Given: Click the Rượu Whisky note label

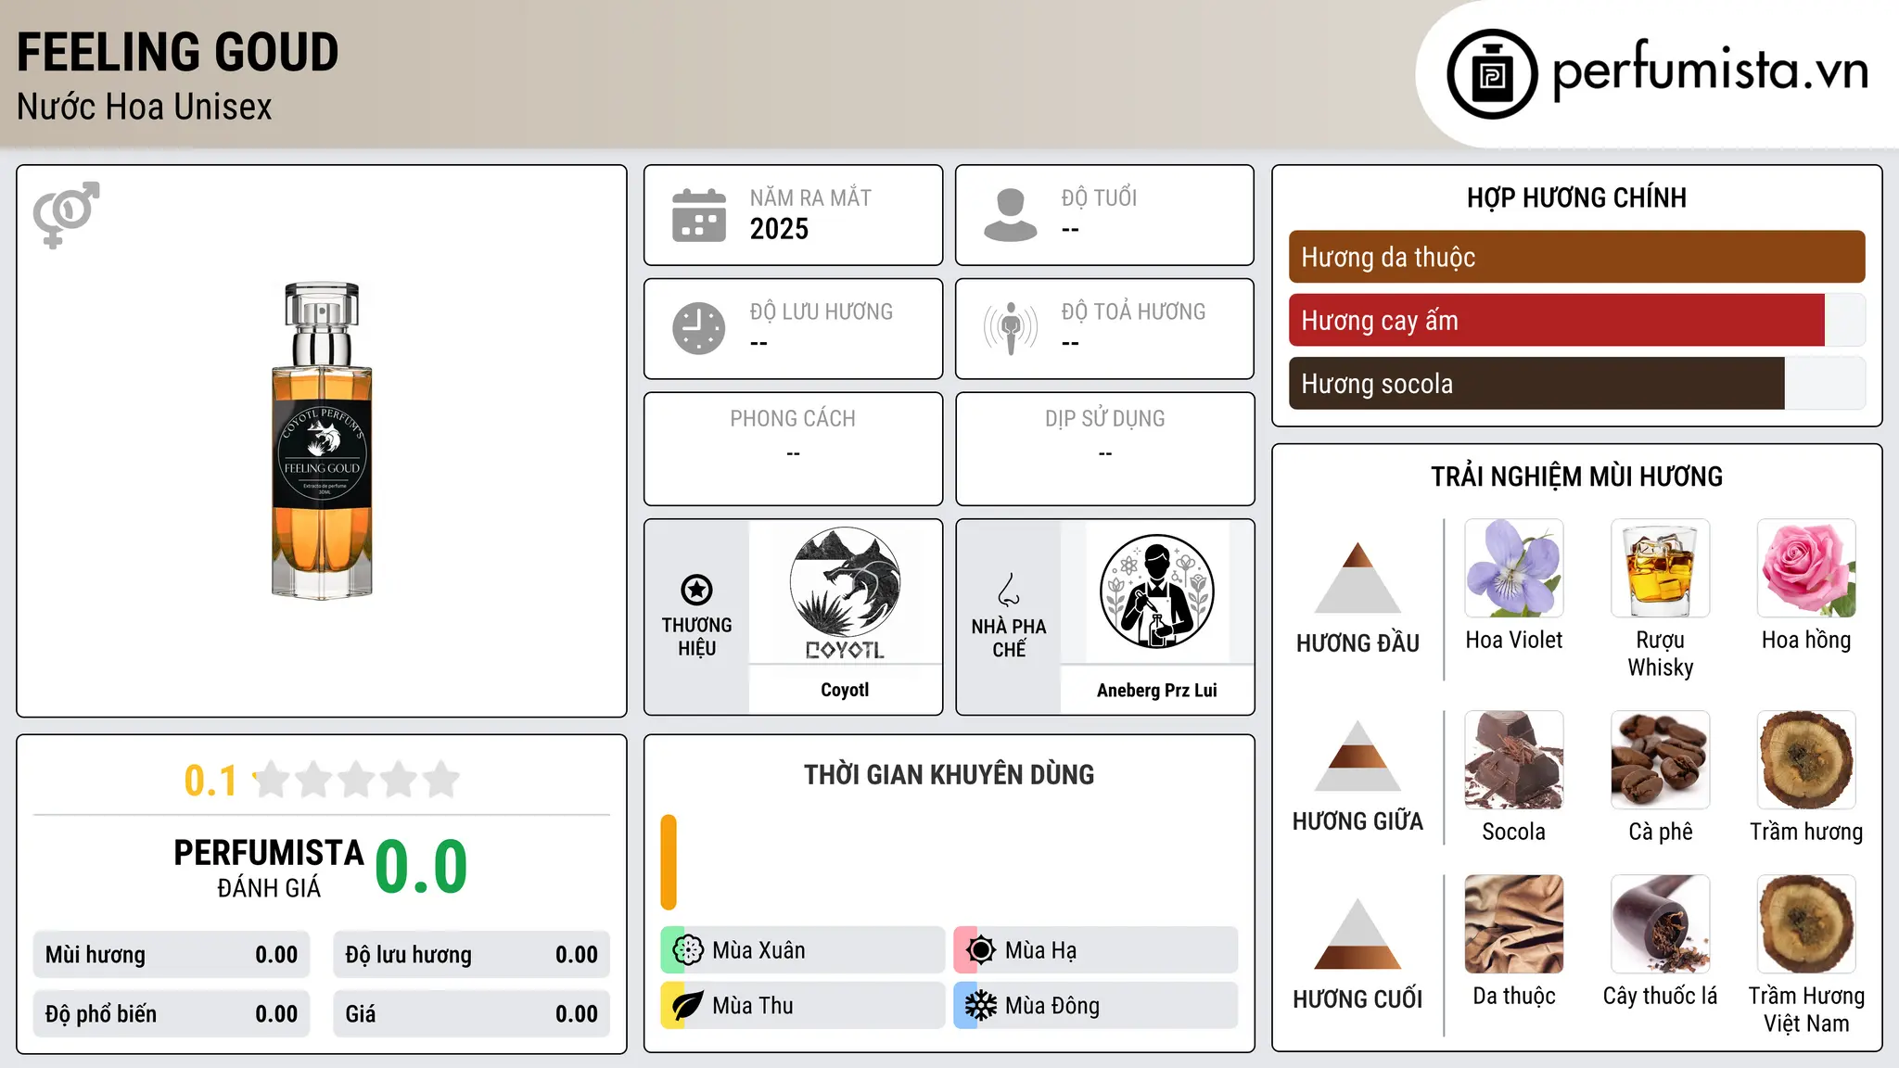Looking at the screenshot, I should tap(1661, 654).
